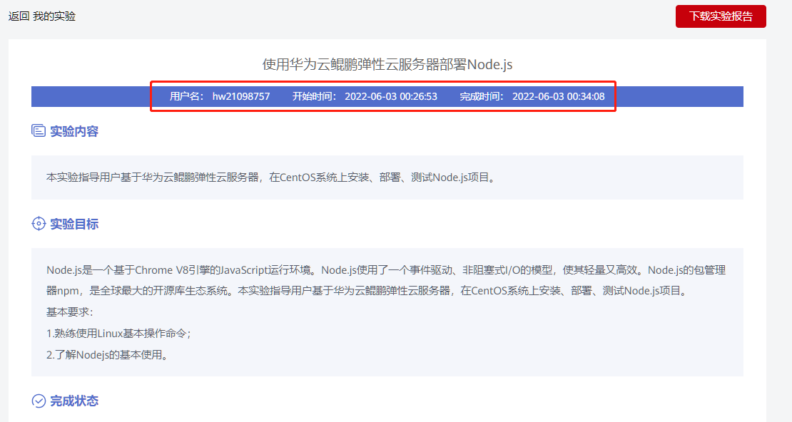The width and height of the screenshot is (792, 422).
Task: Go back via 返回 link
Action: [x=19, y=16]
